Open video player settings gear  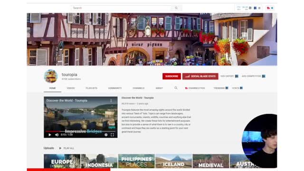[x=106, y=135]
